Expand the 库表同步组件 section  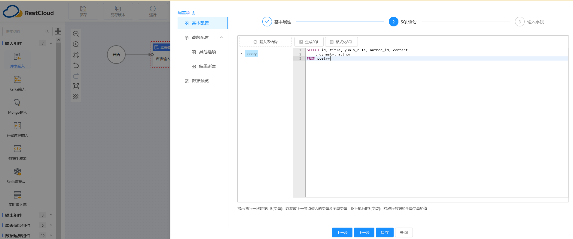51,225
